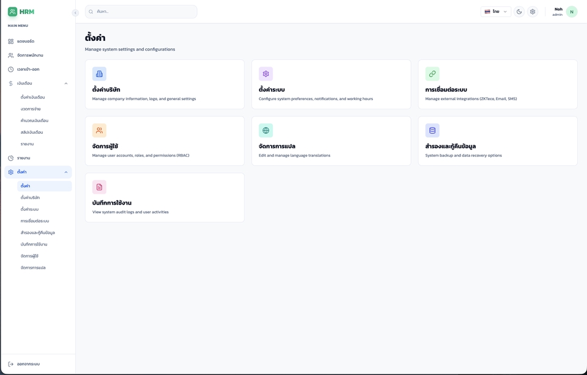
Task: Click the green link icon for integrations
Action: (432, 74)
